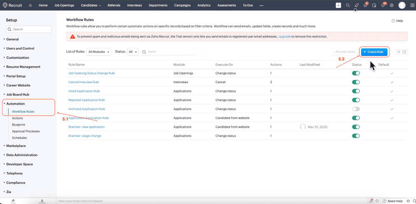Open the Status All dropdown
This screenshot has width=416, height=204.
coord(133,52)
